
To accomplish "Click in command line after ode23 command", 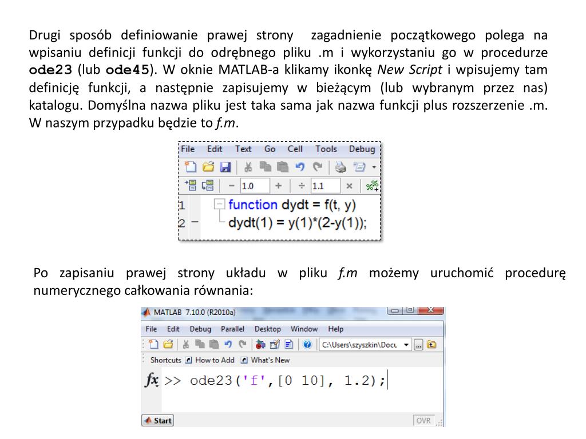I will tap(387, 380).
